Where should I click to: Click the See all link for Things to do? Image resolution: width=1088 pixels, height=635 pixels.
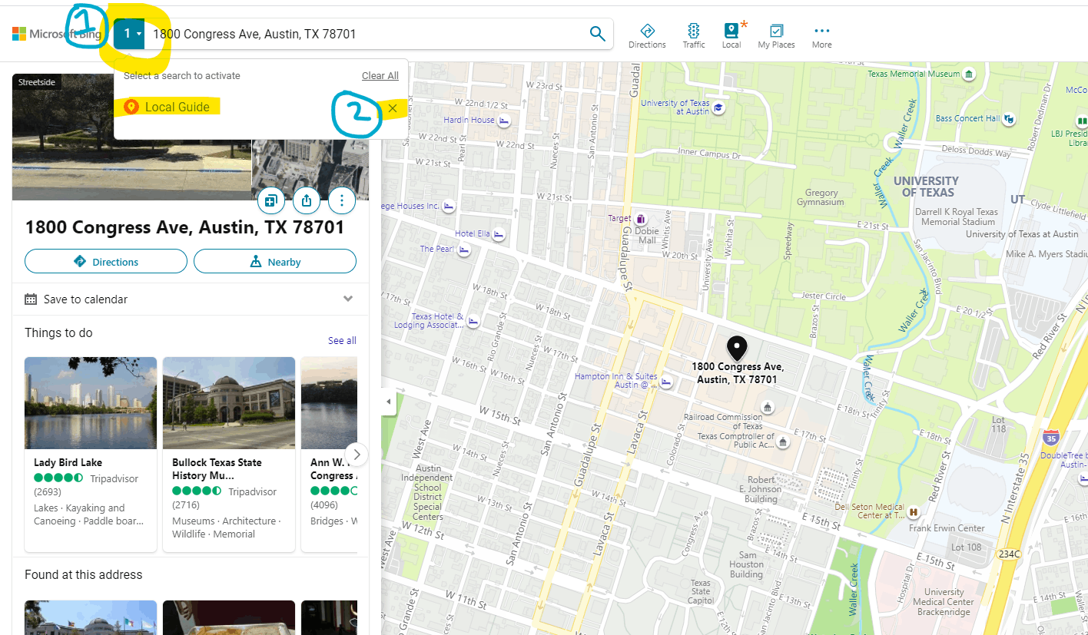point(342,340)
